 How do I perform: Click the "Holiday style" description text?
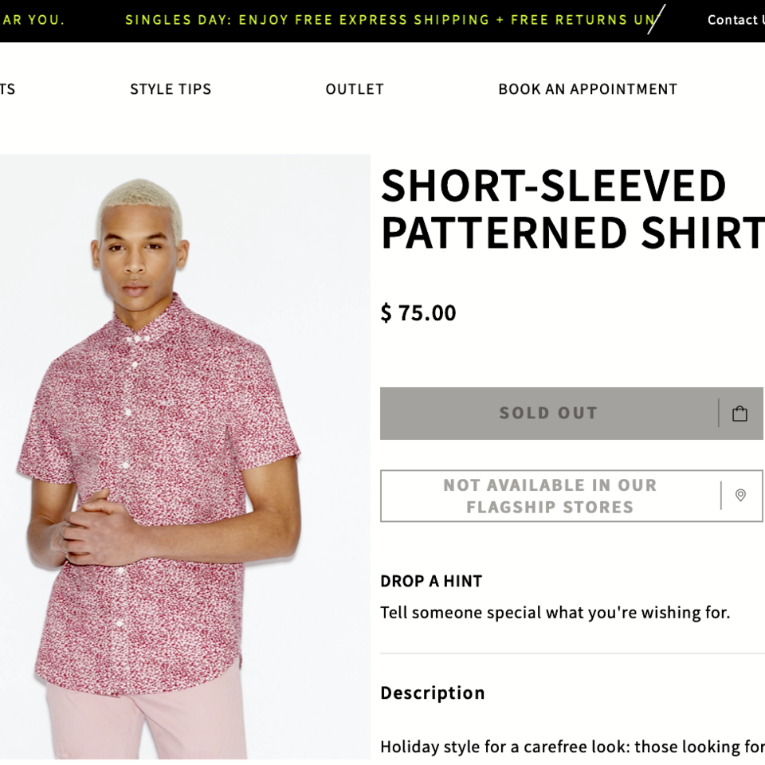[571, 747]
